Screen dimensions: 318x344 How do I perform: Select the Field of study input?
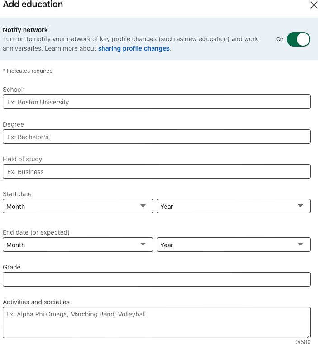pyautogui.click(x=157, y=171)
